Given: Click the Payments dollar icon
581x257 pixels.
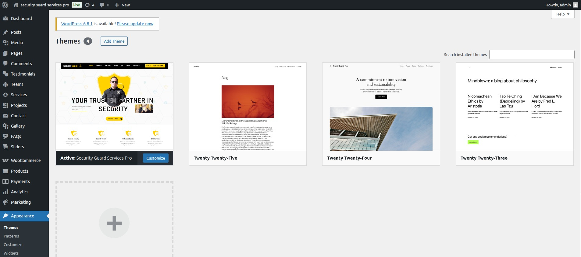Looking at the screenshot, I should [x=5, y=181].
